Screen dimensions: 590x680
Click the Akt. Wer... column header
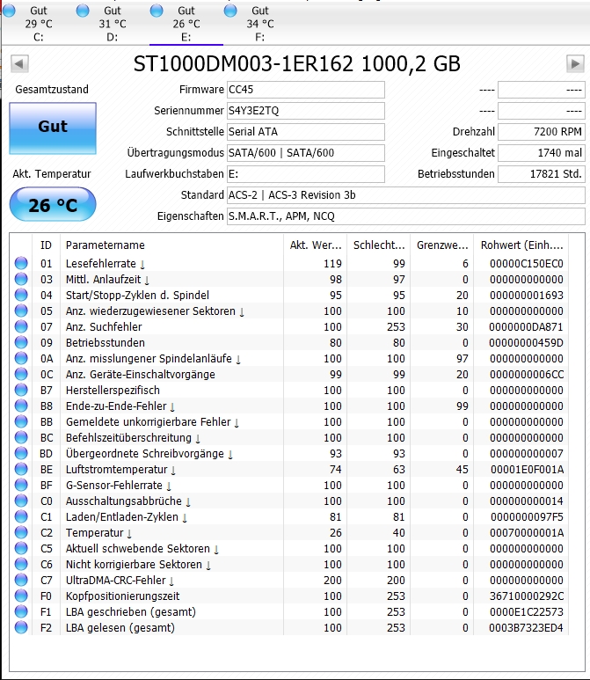315,245
